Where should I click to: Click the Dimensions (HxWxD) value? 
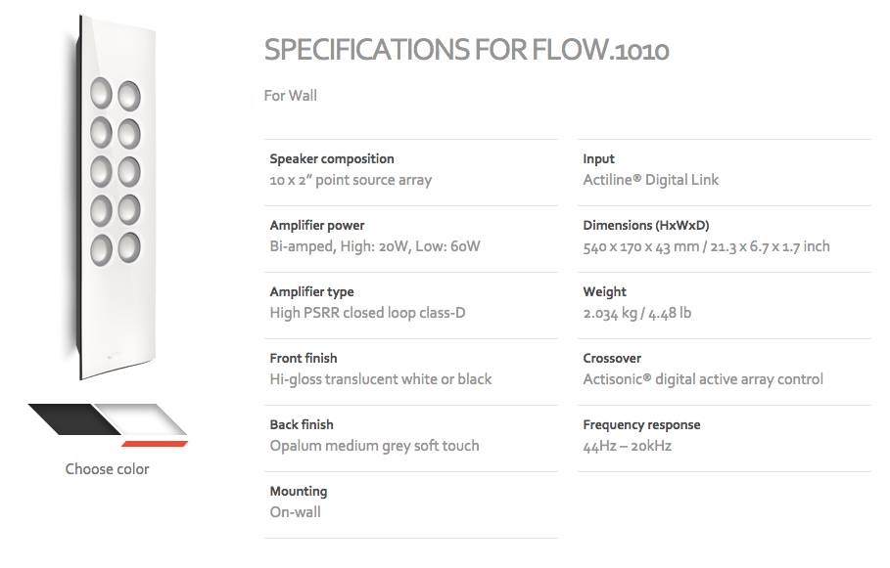[x=706, y=246]
